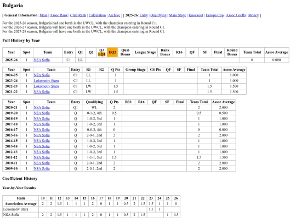Viewport: 296px width, 222px height.
Task: Open NSA Sofia link in 2016-17 row
Action: (x=42, y=130)
